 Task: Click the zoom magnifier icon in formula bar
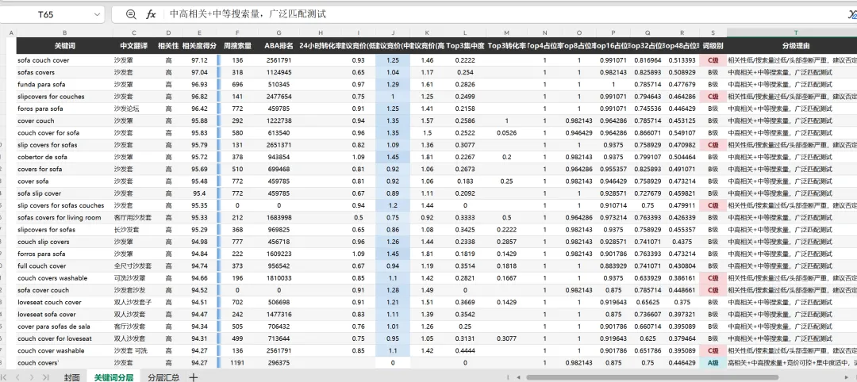click(x=131, y=15)
